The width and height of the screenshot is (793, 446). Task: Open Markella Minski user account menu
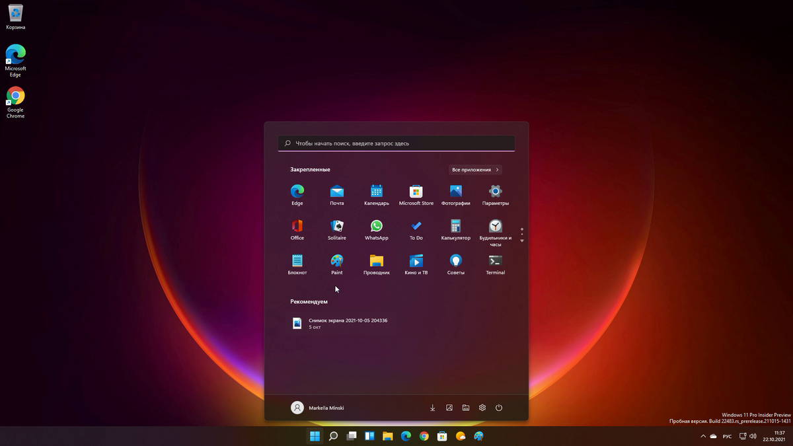317,408
